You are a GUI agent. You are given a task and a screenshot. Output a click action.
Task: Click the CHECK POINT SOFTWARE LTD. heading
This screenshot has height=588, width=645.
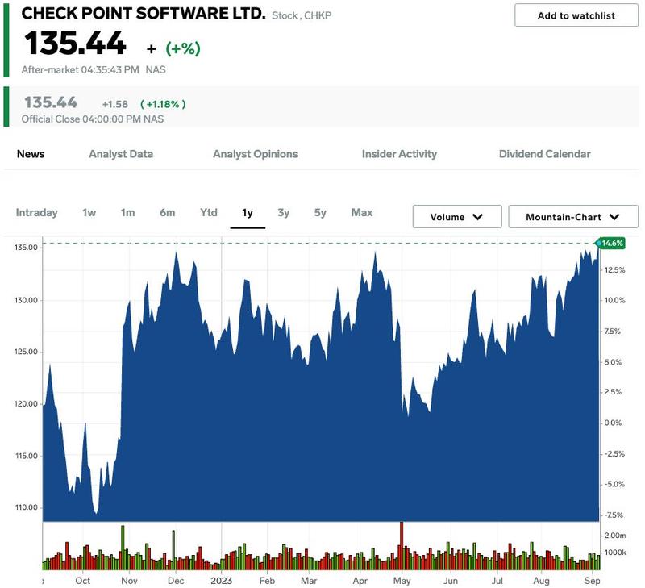click(144, 14)
